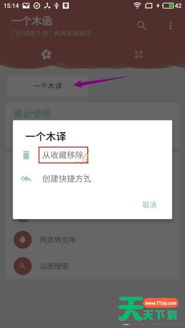Tap the Wi-Fi status icon
This screenshot has width=185, height=328.
coord(137,5)
